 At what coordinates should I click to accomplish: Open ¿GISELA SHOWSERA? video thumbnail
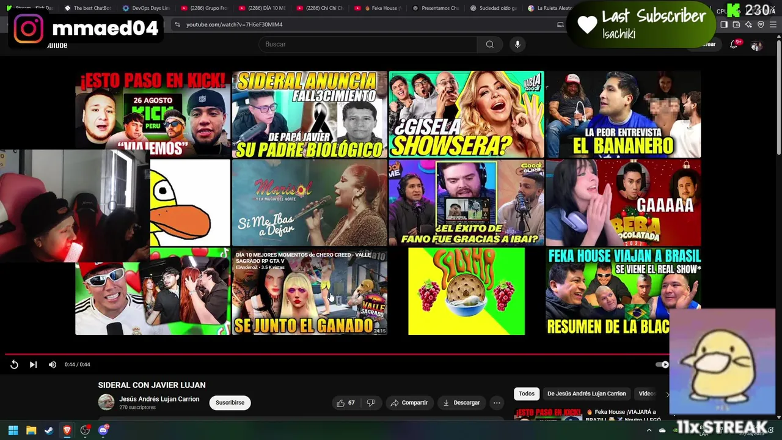pos(466,114)
